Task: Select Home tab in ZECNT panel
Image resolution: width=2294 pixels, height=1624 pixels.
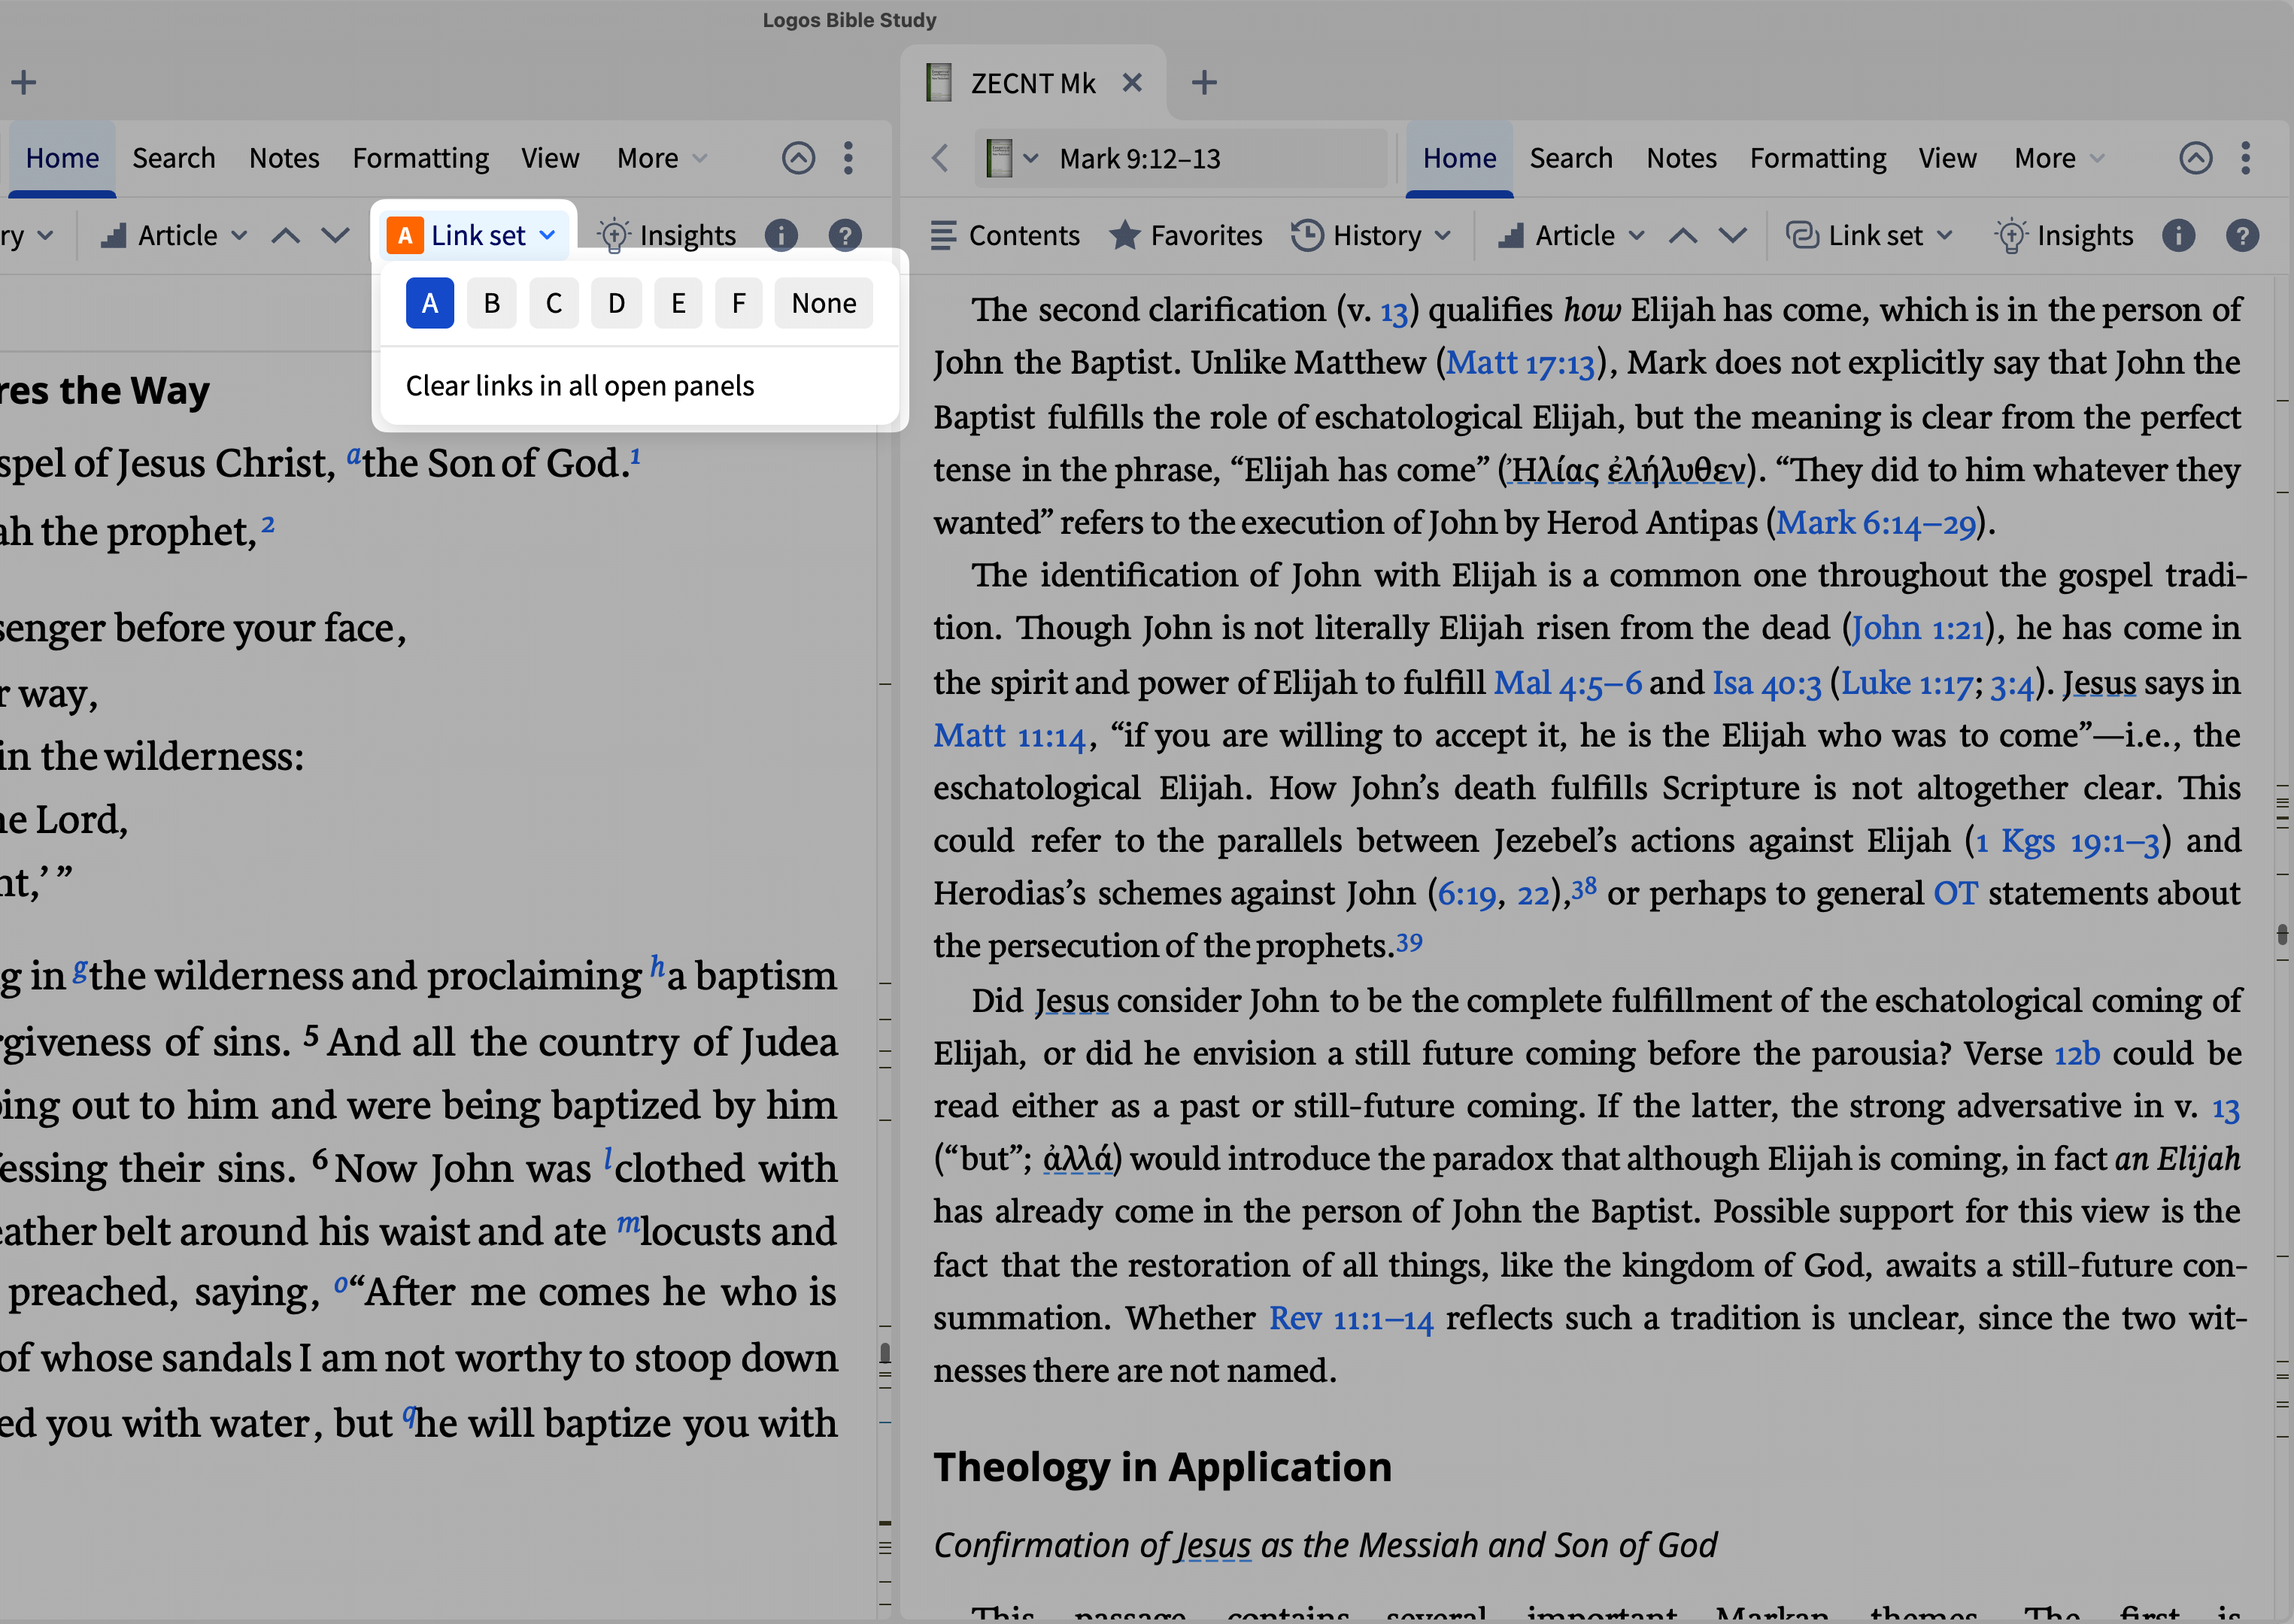Action: (1458, 158)
